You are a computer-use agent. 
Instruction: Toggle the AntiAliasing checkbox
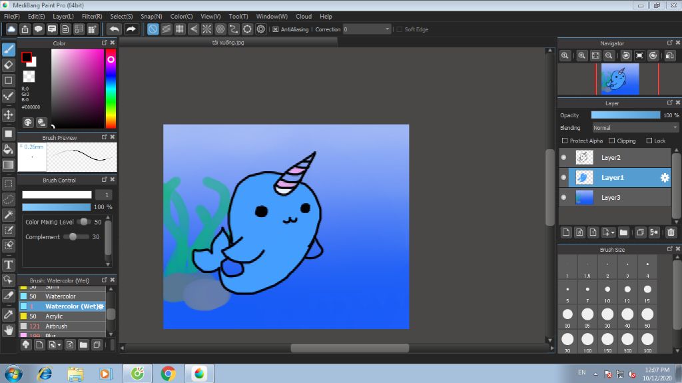275,29
